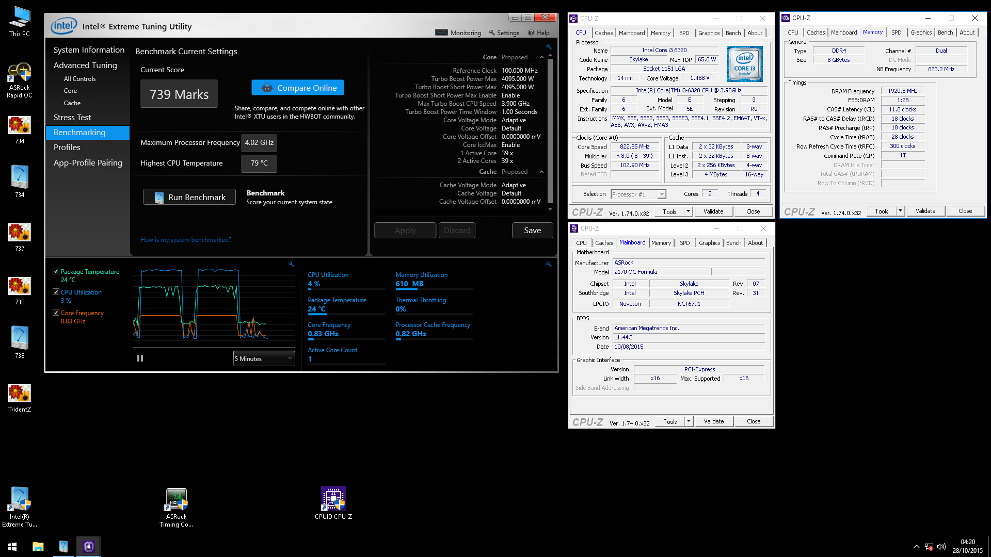The image size is (991, 557).
Task: Open CPUID CPU-Z desktop shortcut
Action: 333,503
